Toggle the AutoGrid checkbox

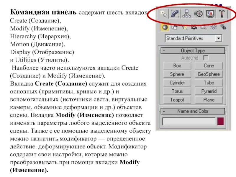[206, 58]
